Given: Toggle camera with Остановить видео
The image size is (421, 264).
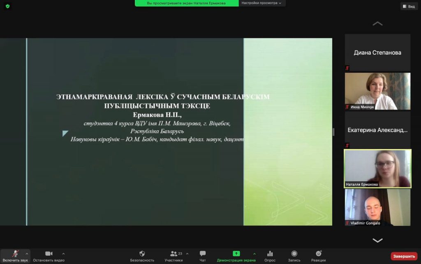Looking at the screenshot, I should pyautogui.click(x=49, y=256).
